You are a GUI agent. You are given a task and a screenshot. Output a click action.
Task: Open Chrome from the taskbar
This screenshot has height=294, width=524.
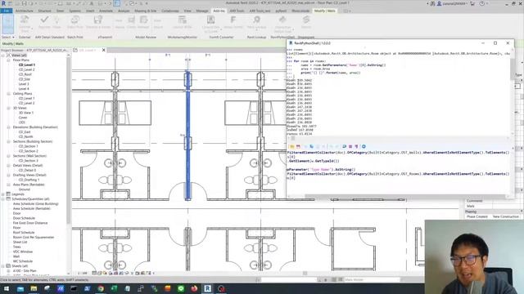pos(101,288)
